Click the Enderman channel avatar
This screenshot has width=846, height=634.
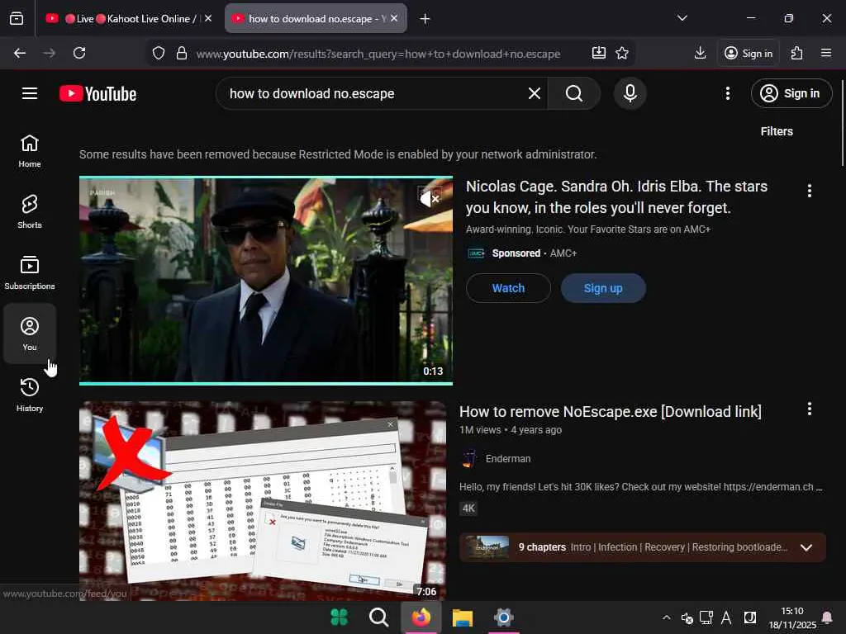469,459
